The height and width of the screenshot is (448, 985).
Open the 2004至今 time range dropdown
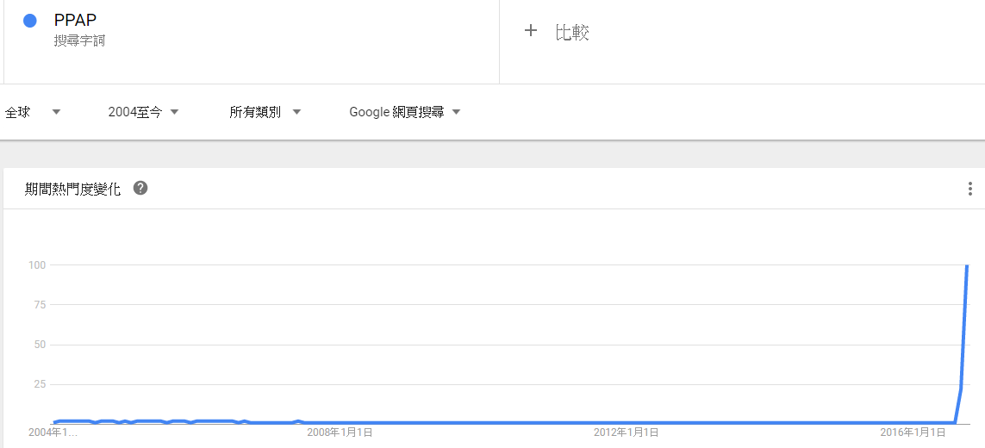[x=143, y=112]
